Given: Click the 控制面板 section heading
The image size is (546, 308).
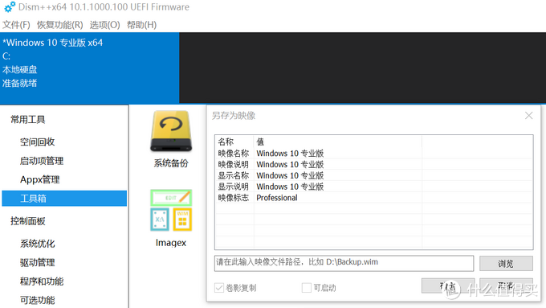Looking at the screenshot, I should click(28, 221).
